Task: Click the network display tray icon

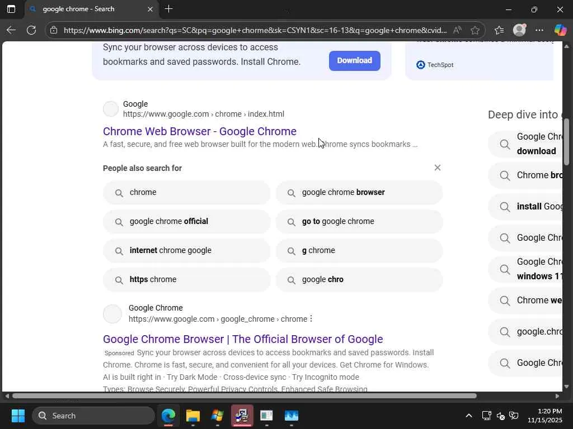Action: [486, 416]
